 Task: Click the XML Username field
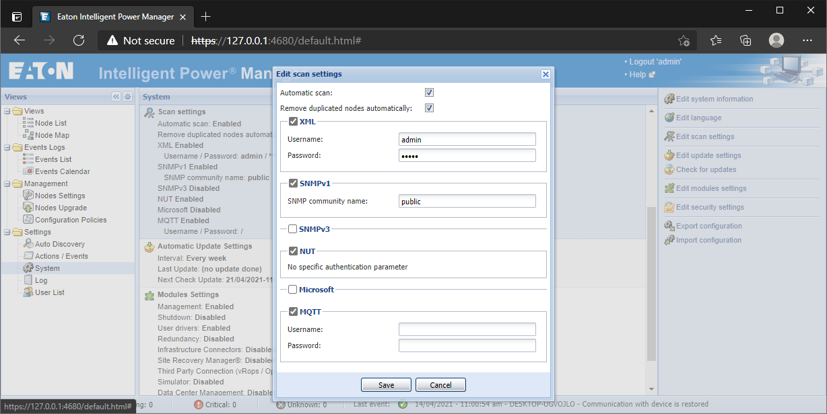click(467, 139)
